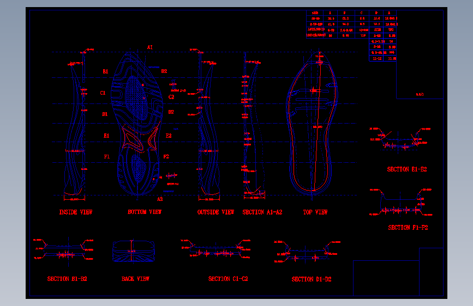Viewport: 473px width, 306px height.
Task: Pick the shoe sole inside view drawing
Action: pos(75,124)
